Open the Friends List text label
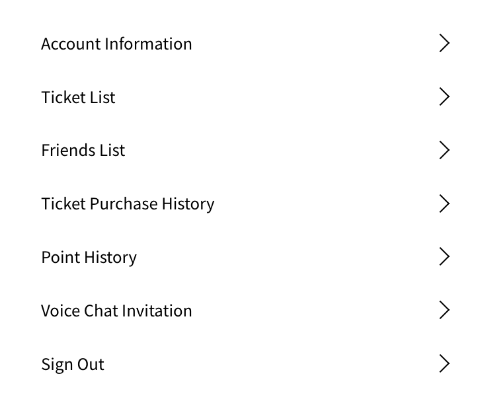 point(83,151)
